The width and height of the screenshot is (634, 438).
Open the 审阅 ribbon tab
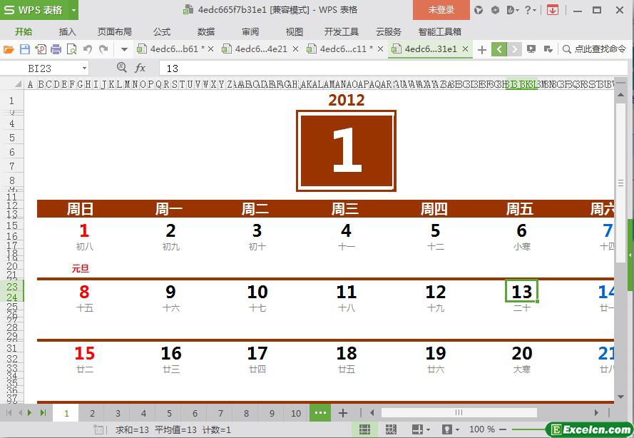click(x=250, y=31)
